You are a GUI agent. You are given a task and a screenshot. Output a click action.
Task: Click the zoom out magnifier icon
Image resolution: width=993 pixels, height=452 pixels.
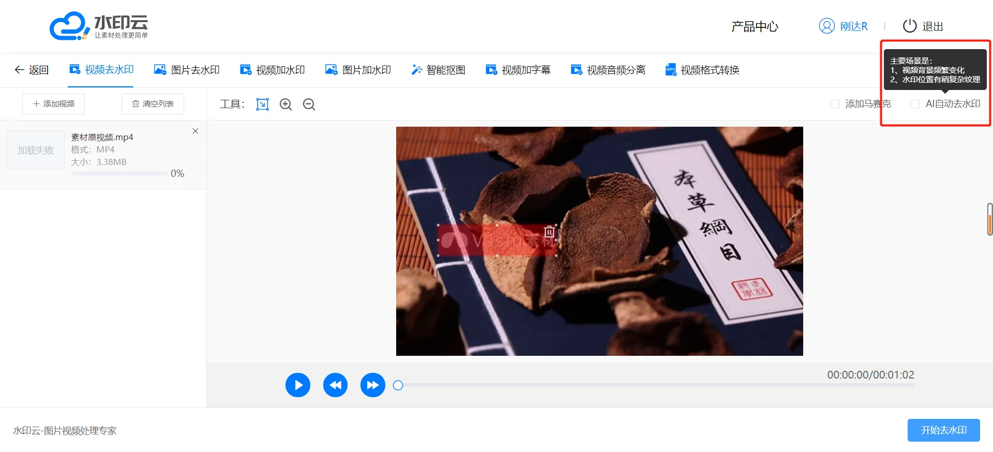[x=309, y=104]
